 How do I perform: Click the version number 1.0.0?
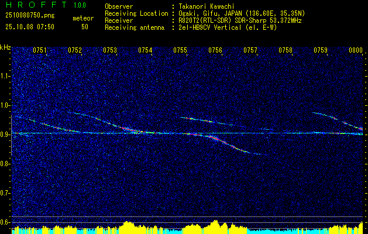(80, 5)
